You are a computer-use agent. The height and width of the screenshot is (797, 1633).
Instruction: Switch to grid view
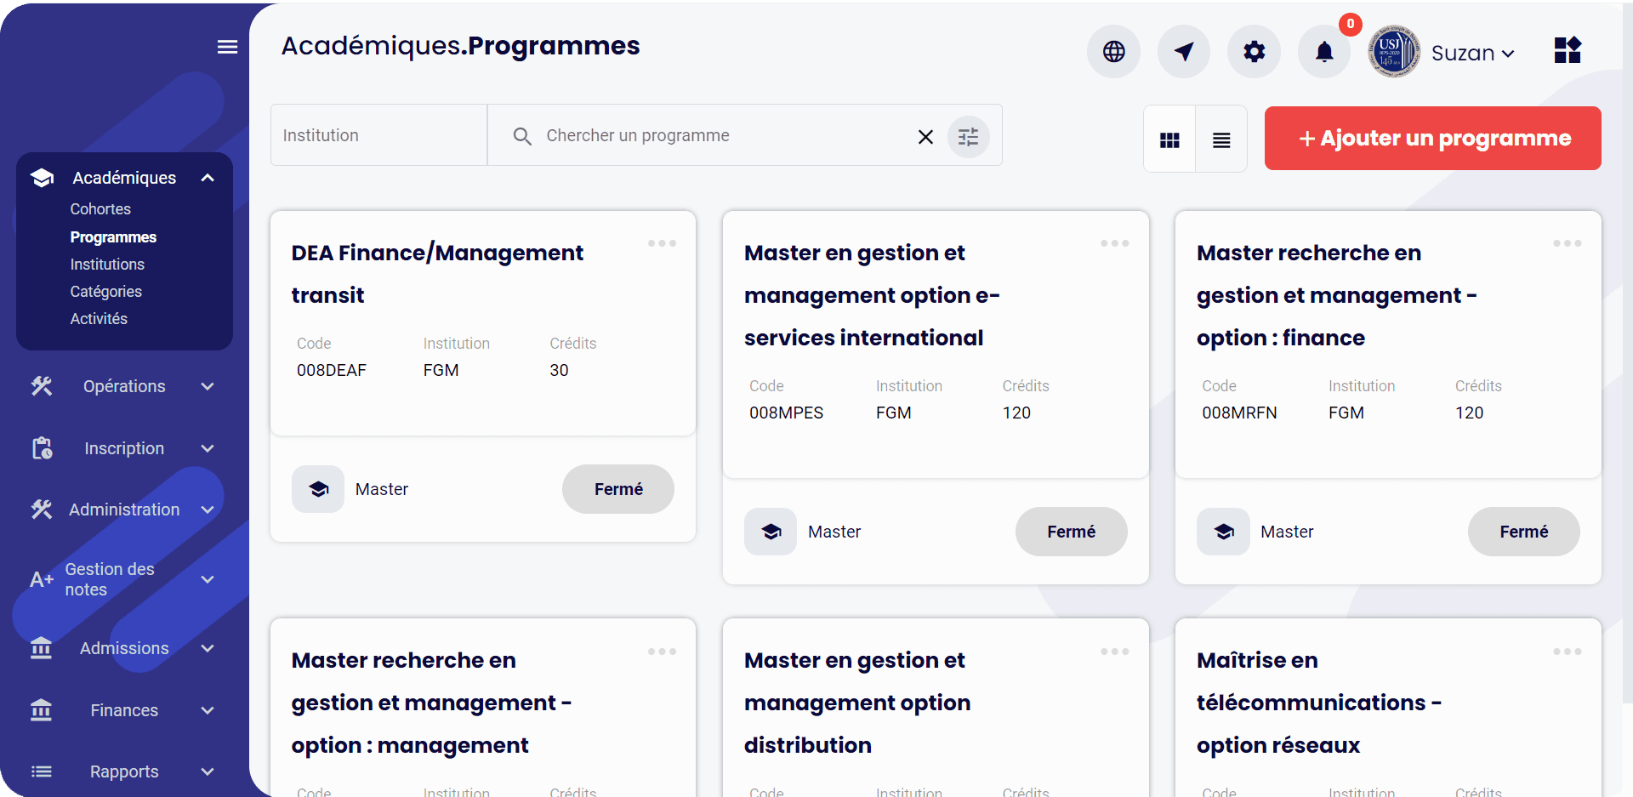click(x=1169, y=140)
